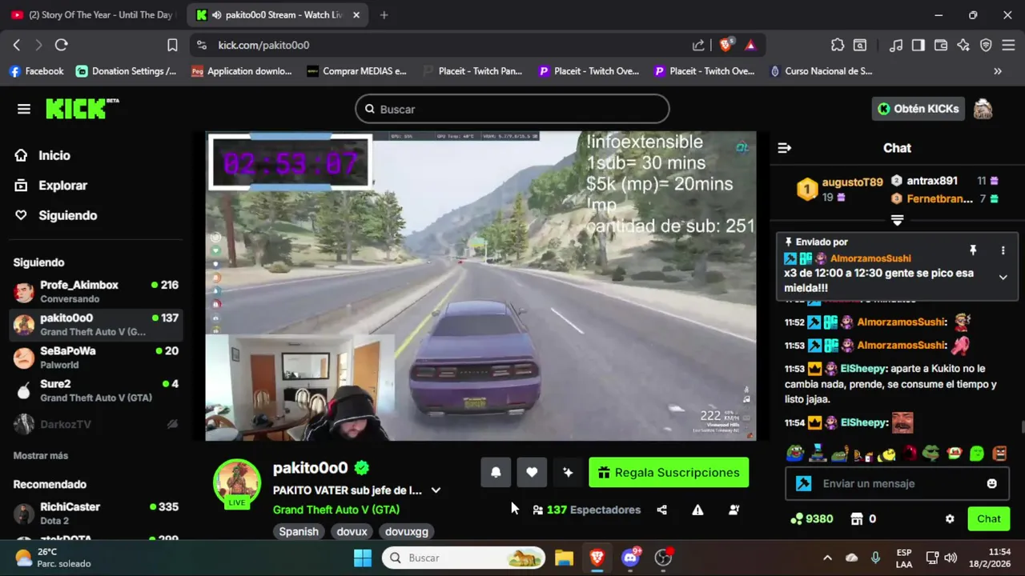Open SeBaPoWa channel in sidebar
The image size is (1025, 576).
coord(96,357)
